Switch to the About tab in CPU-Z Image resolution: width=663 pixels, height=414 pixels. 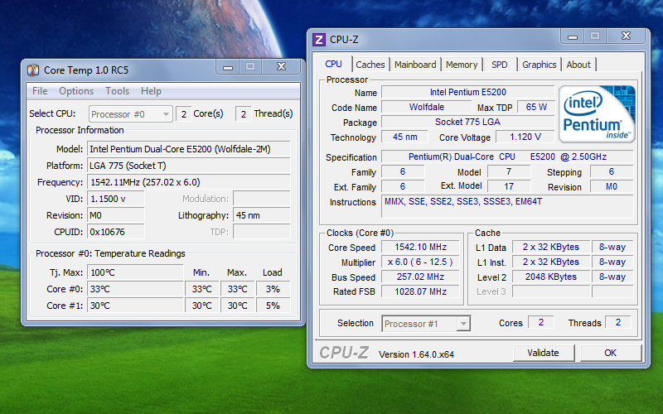[578, 65]
